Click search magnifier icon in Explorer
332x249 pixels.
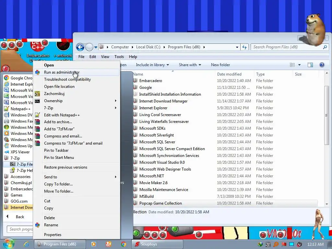(x=325, y=47)
